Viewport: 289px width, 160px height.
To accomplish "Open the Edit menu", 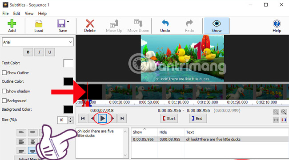I will (x=16, y=13).
